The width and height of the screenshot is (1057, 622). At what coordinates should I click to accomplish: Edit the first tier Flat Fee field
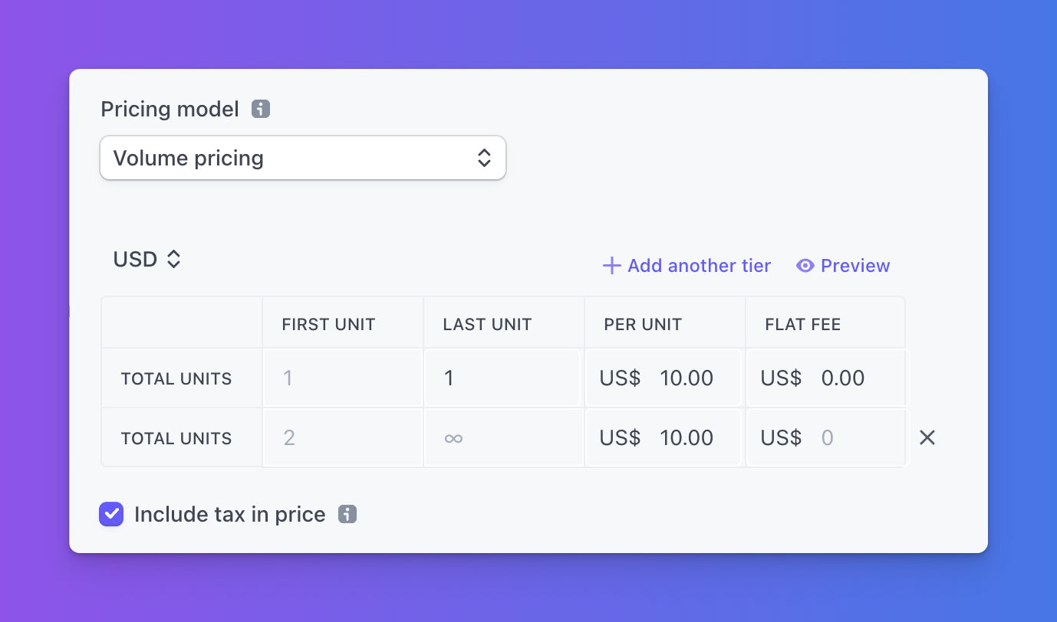pyautogui.click(x=826, y=378)
